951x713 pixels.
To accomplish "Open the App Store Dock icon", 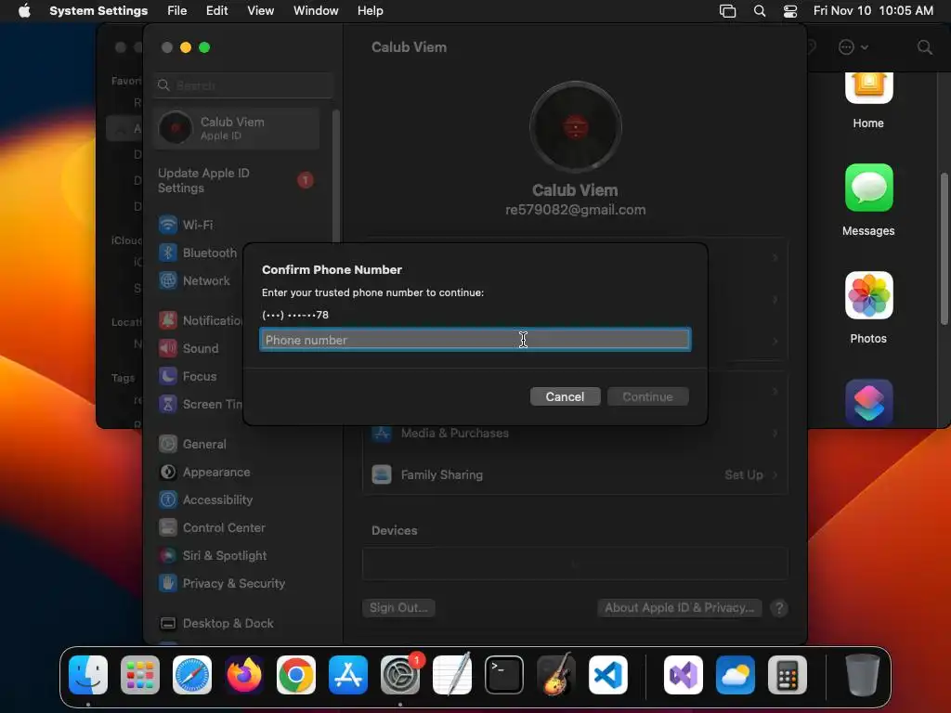I will tap(348, 675).
